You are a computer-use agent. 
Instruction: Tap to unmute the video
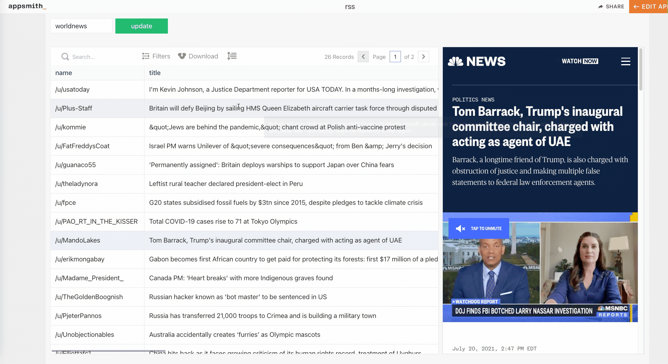(479, 229)
